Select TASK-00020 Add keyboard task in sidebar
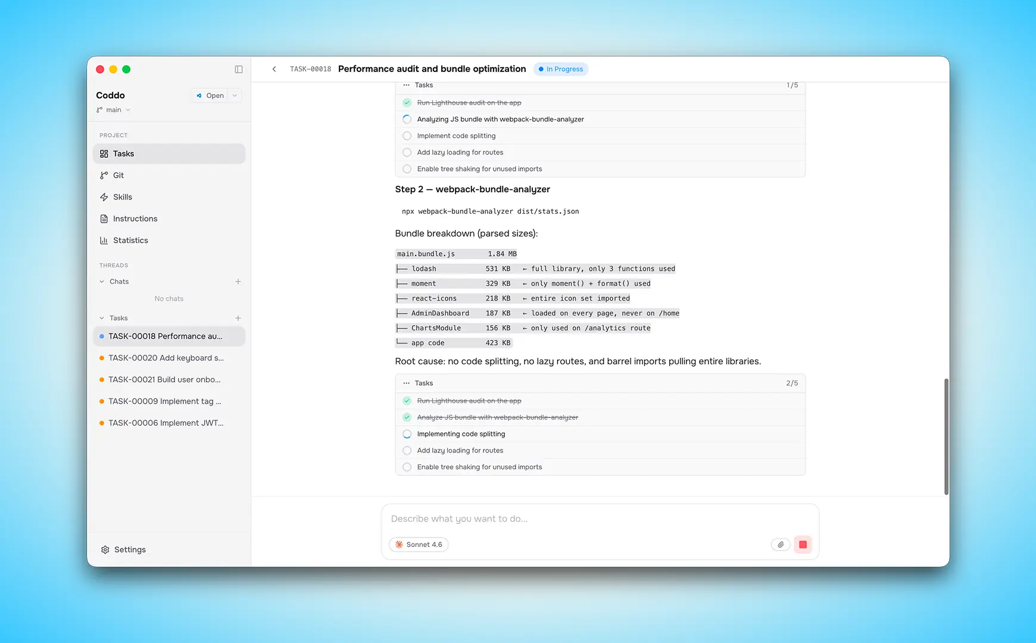The height and width of the screenshot is (643, 1036). coord(166,358)
